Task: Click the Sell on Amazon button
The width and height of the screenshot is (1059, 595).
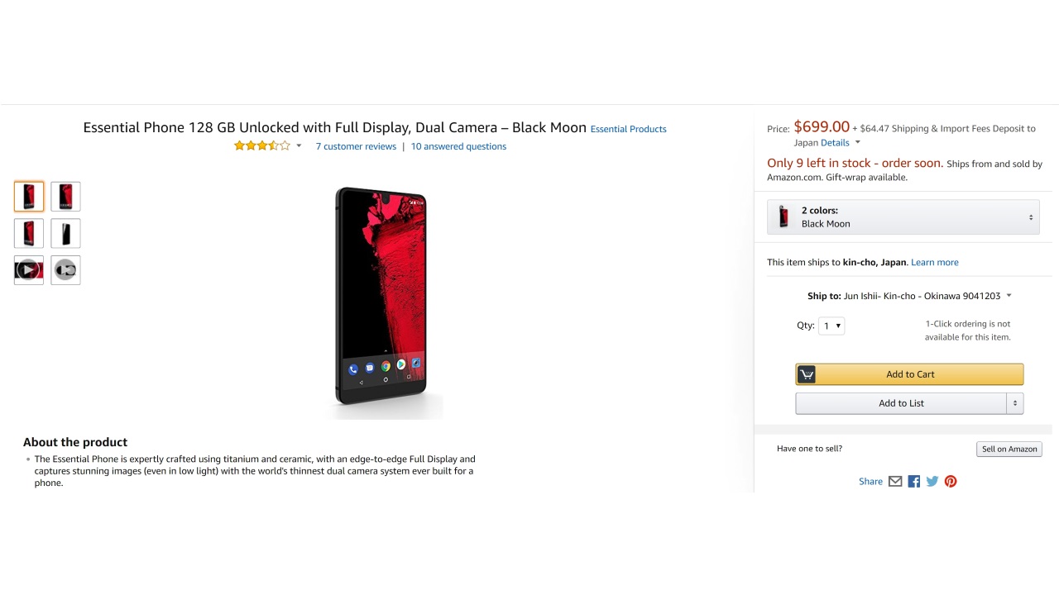Action: (x=1009, y=449)
